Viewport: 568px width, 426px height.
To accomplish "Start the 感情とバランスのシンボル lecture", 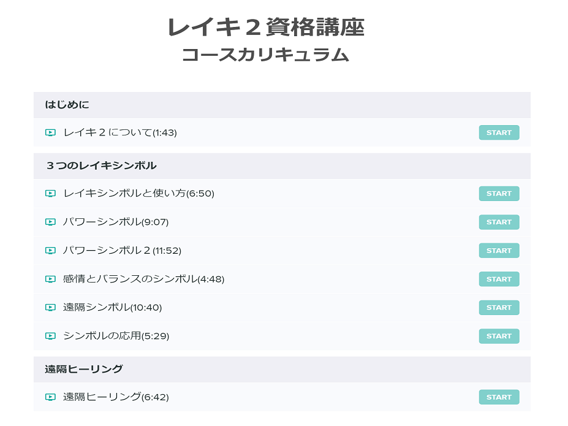I will coord(499,280).
